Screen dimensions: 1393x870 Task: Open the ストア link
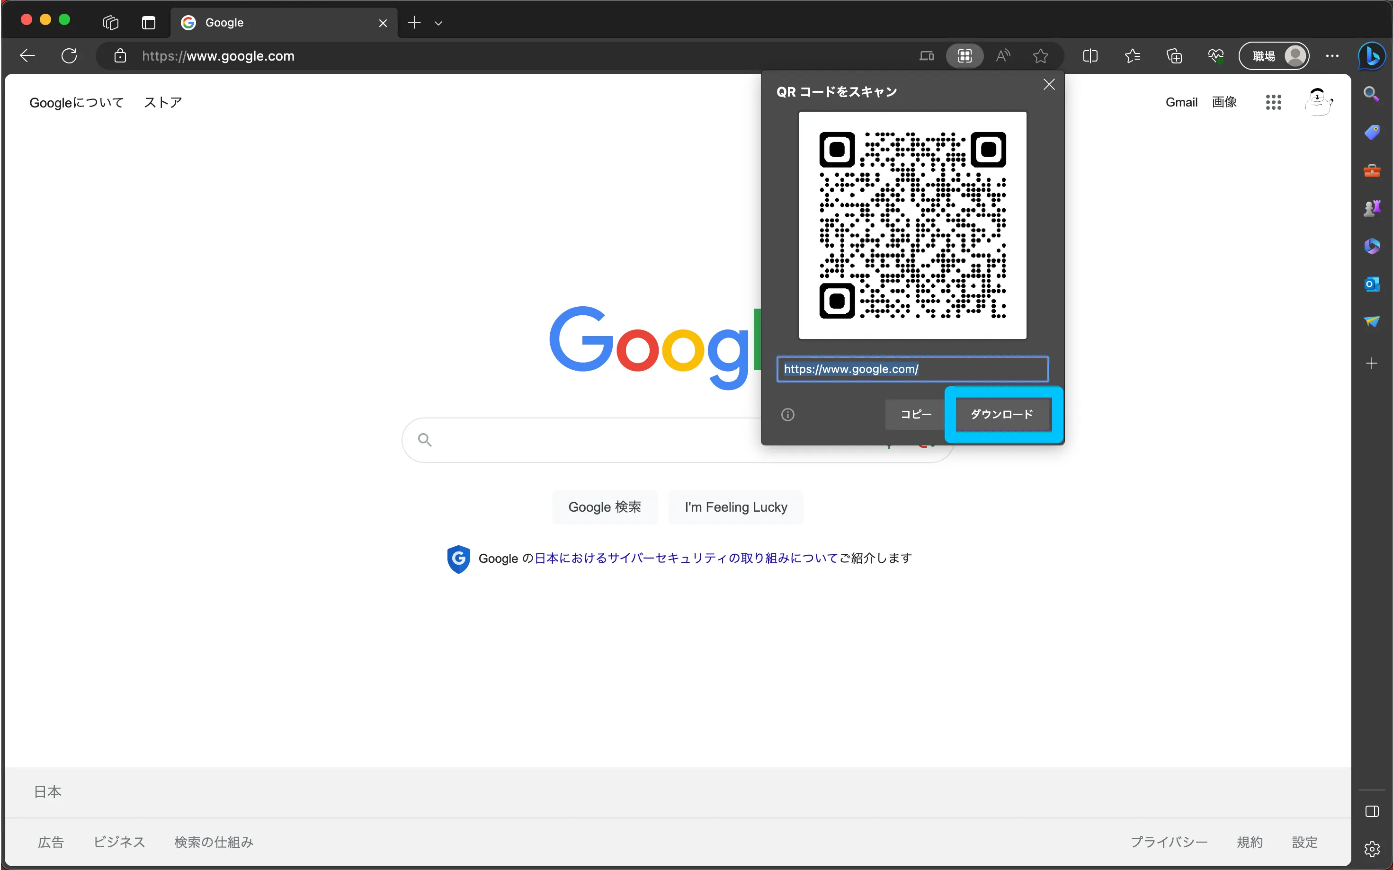pos(163,102)
